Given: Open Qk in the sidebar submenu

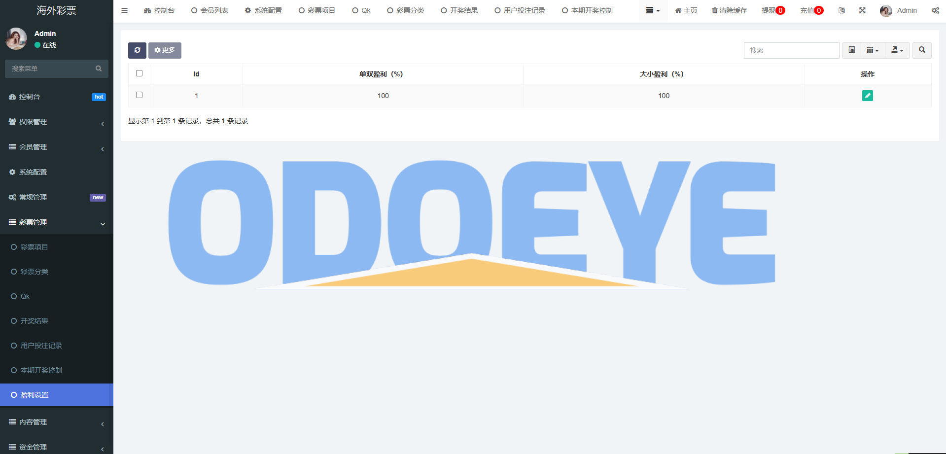Looking at the screenshot, I should [57, 296].
